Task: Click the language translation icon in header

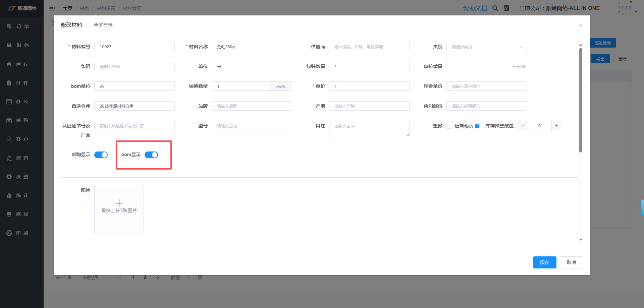Action: pos(506,8)
